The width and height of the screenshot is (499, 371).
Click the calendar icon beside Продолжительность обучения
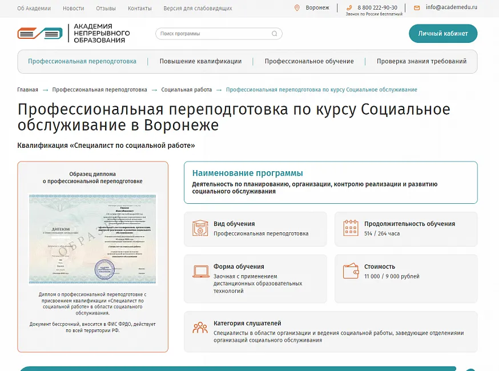[351, 228]
